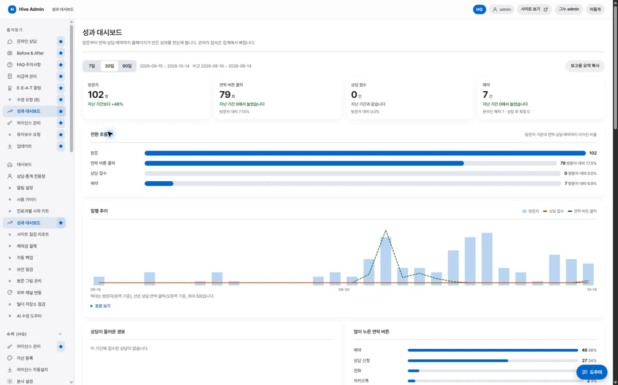Viewport: 618px width, 385px height.
Task: Open 온라인 상담 chat icon in favorites
Action: click(x=10, y=41)
